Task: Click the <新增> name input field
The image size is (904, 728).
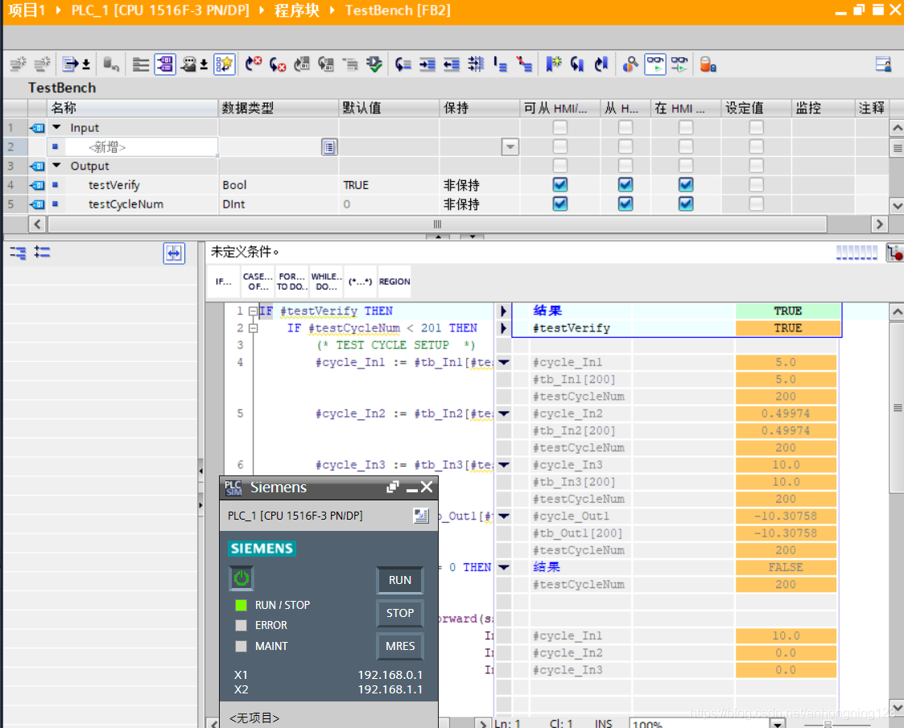Action: coord(142,147)
